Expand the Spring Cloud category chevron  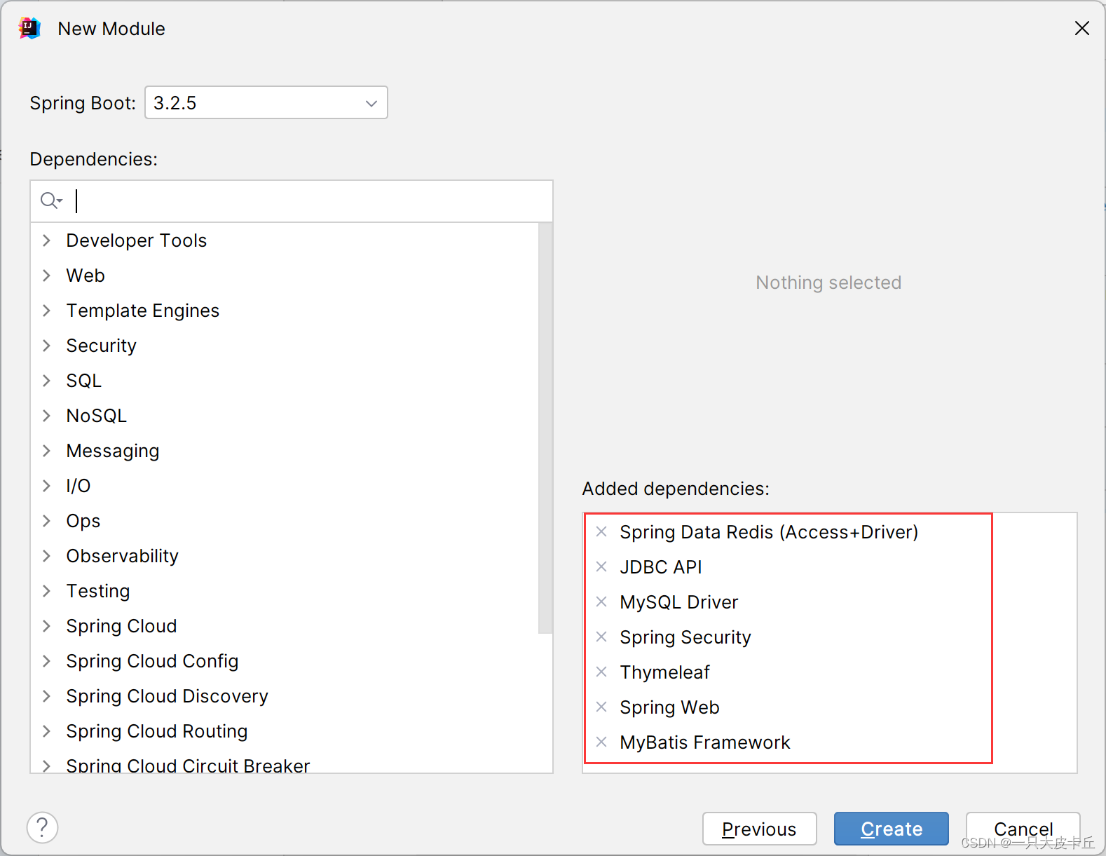pos(46,626)
